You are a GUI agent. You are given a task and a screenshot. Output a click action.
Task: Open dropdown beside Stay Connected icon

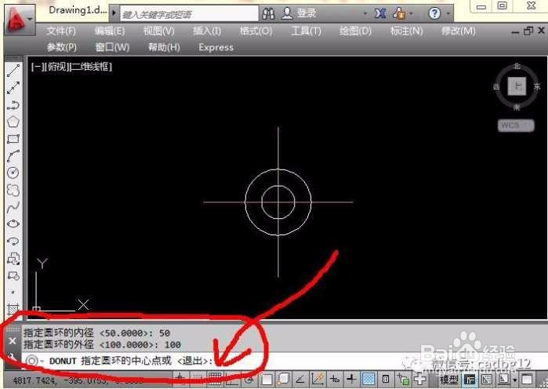coord(411,13)
